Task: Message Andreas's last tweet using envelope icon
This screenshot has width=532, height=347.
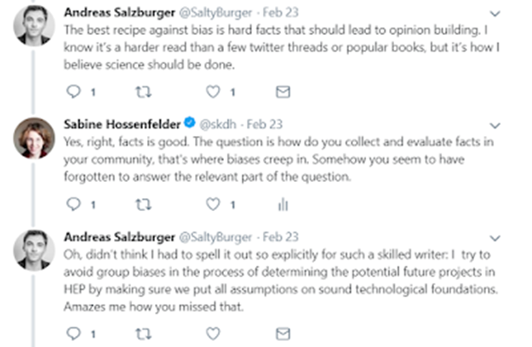Action: tap(283, 333)
